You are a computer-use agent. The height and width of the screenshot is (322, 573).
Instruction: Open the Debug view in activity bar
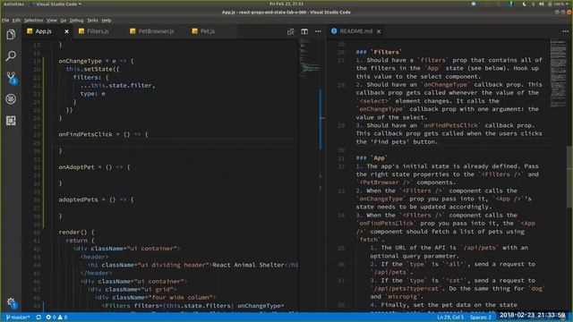point(11,99)
